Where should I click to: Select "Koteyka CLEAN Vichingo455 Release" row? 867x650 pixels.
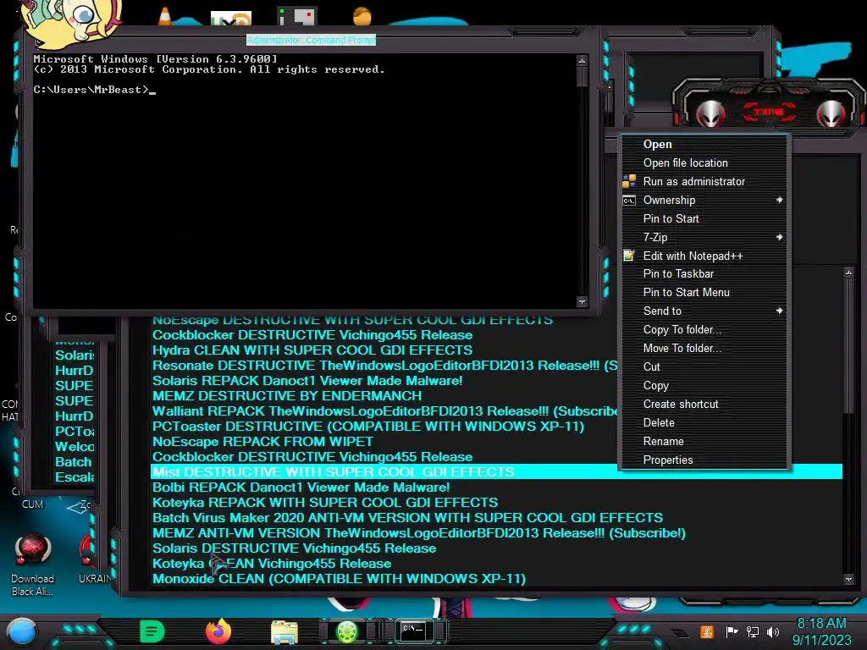[272, 564]
